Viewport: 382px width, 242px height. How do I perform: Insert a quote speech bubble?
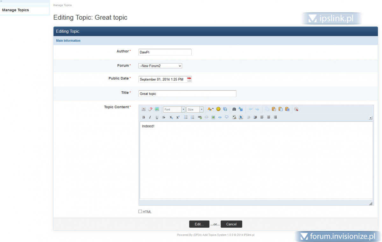pyautogui.click(x=227, y=117)
